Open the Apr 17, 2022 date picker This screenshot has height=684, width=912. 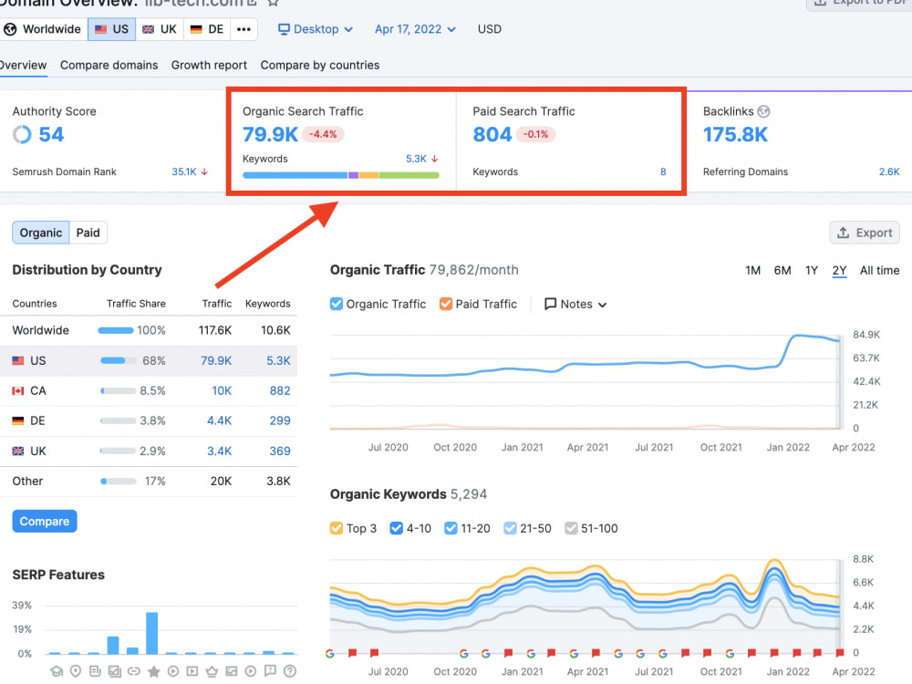[415, 29]
